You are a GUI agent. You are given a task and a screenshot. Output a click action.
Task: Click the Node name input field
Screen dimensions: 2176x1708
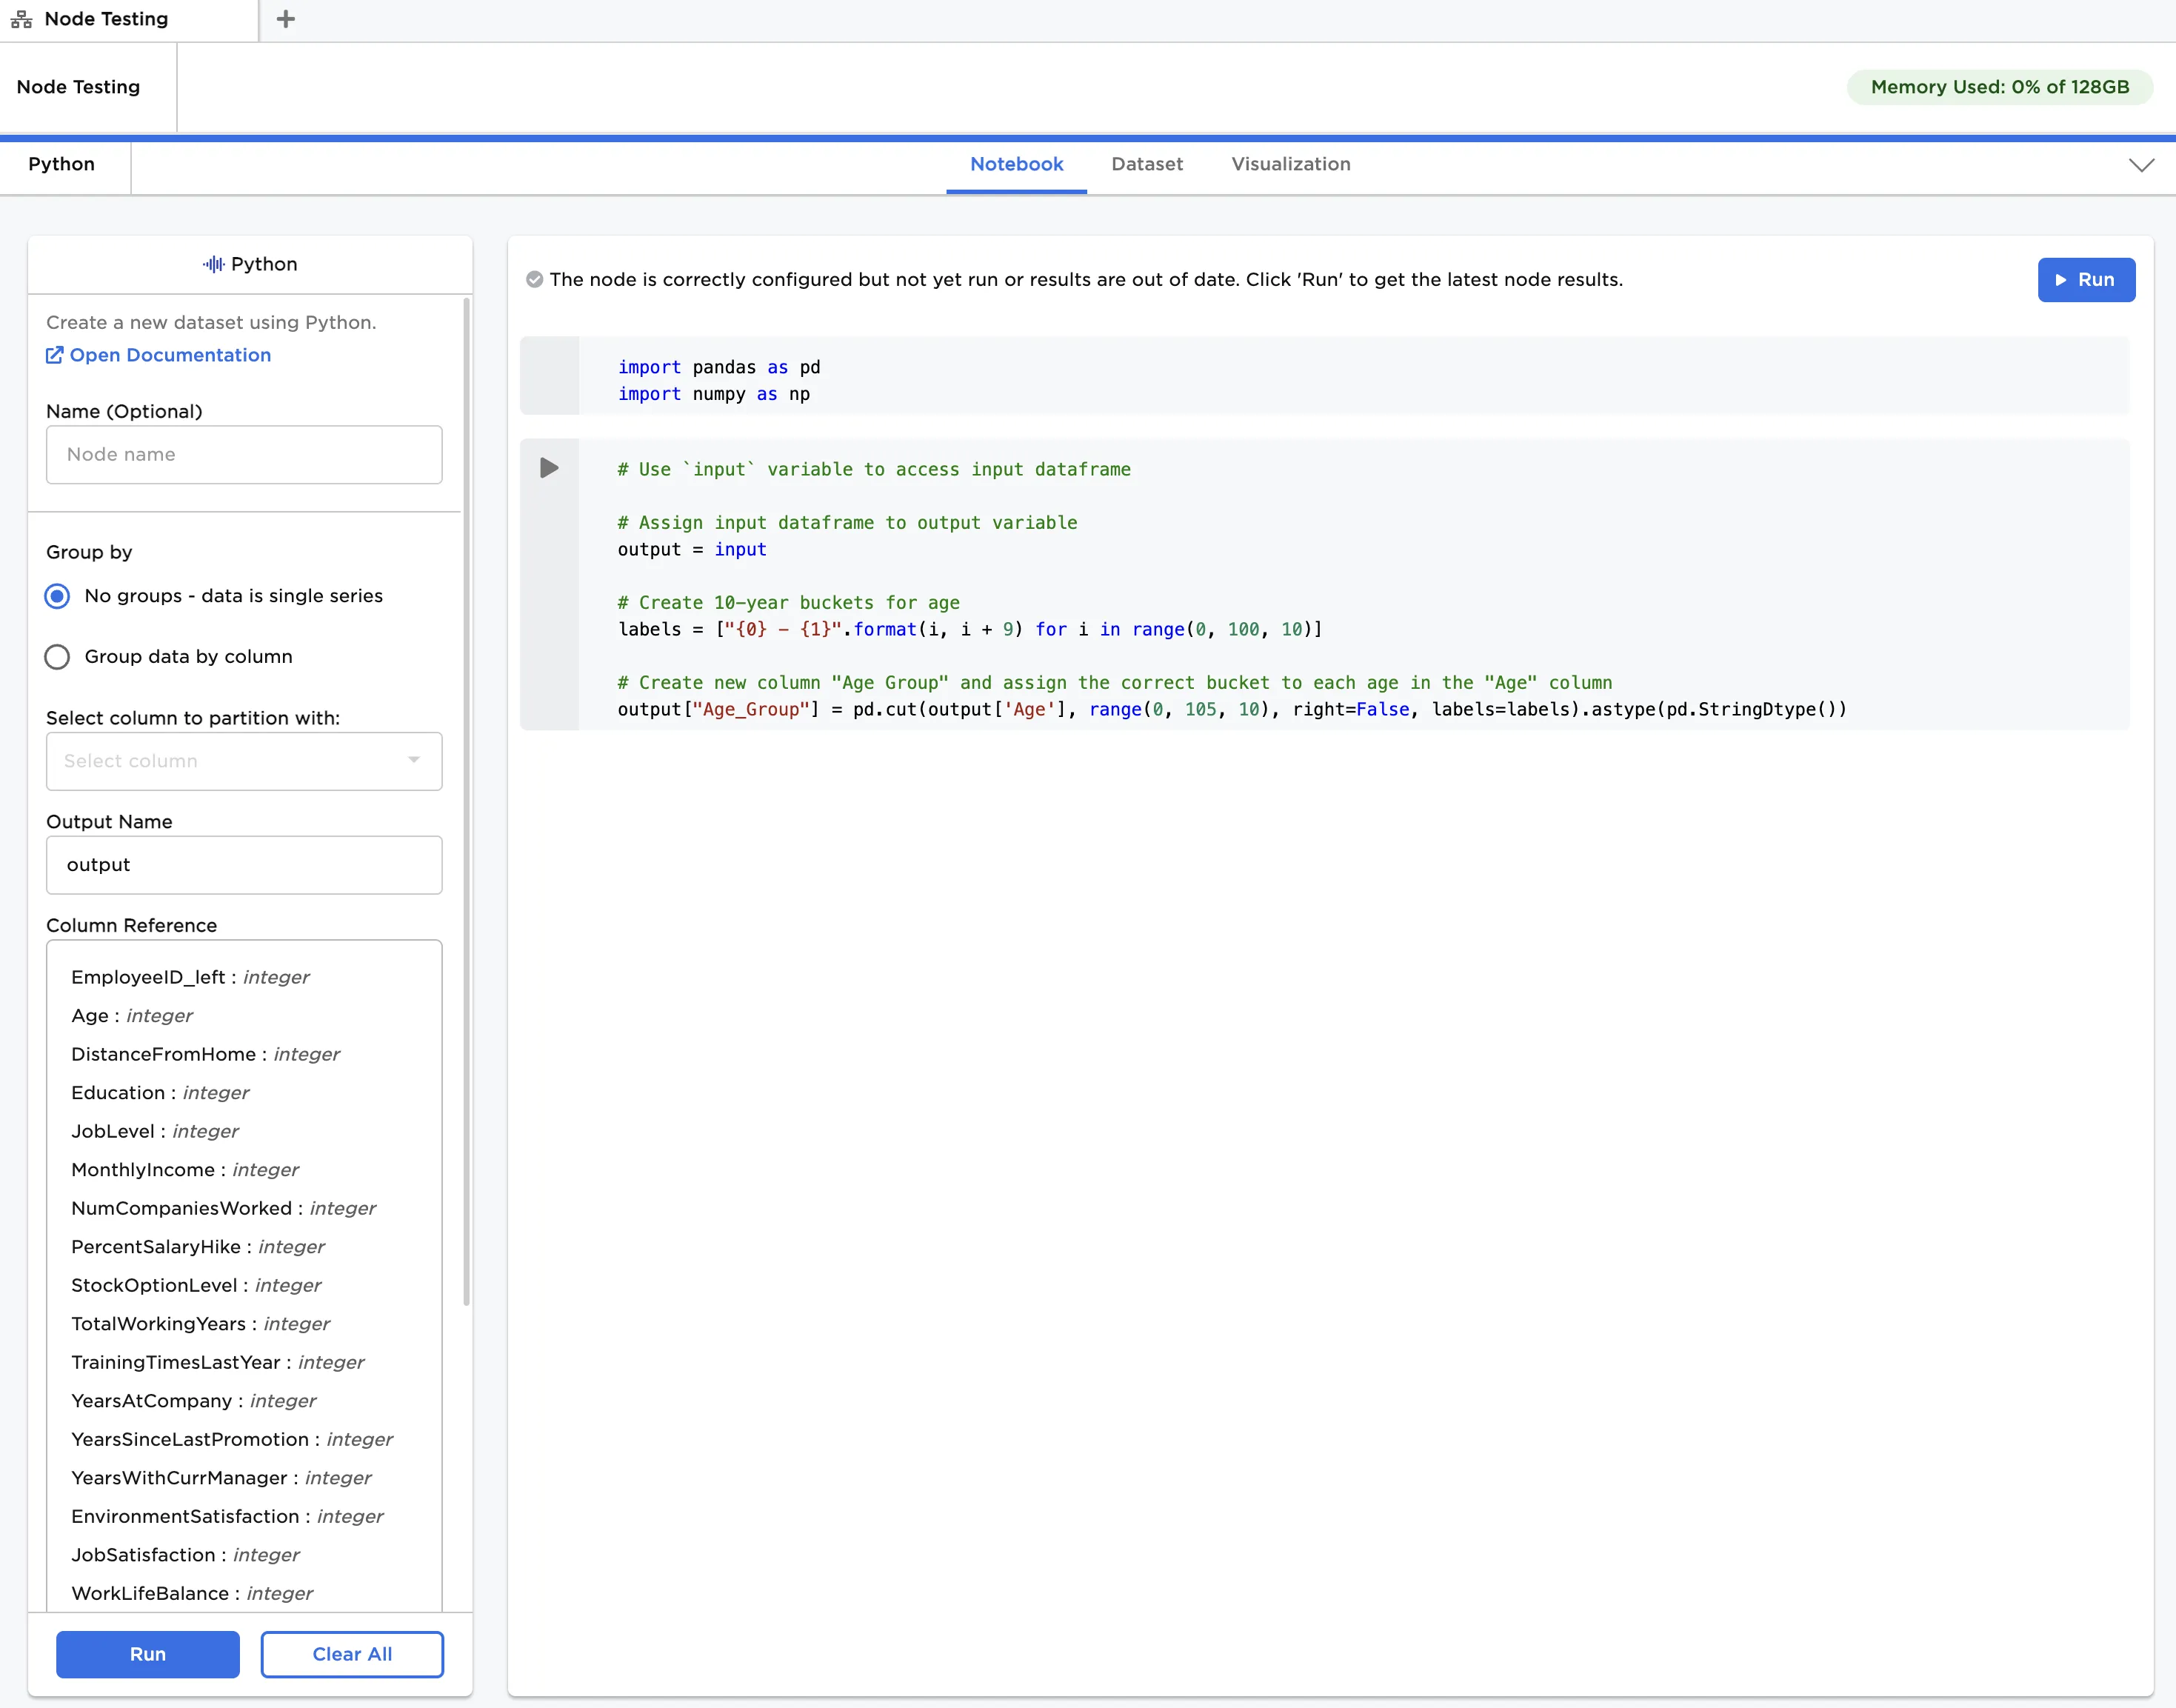244,455
